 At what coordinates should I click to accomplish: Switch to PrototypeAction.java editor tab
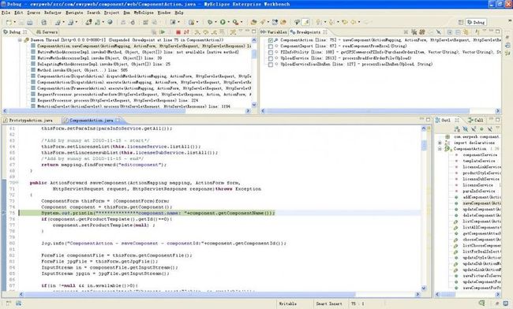pos(28,120)
